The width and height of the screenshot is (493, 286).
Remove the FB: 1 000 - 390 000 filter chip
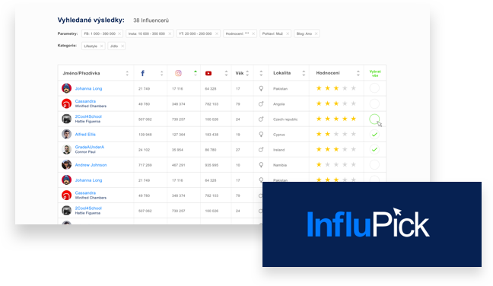coord(119,33)
